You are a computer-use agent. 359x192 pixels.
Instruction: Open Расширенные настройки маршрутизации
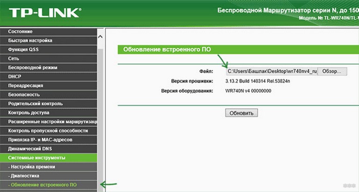(x=48, y=122)
